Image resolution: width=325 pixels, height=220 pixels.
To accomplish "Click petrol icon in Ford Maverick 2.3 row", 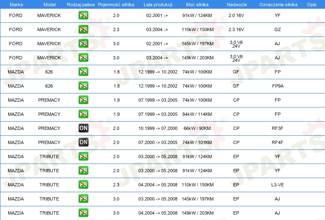I will [x=83, y=29].
